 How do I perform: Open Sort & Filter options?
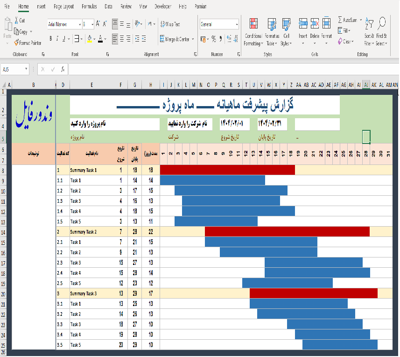click(x=369, y=32)
